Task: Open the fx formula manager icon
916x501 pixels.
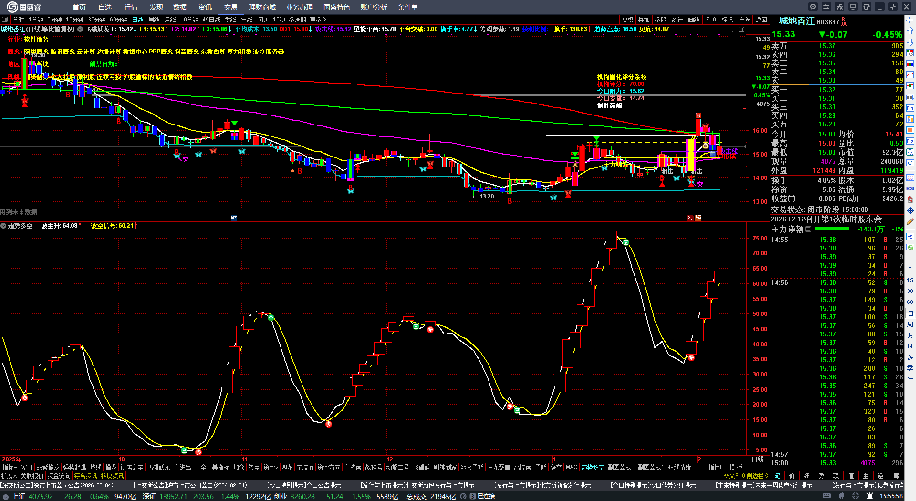Action: [840, 7]
